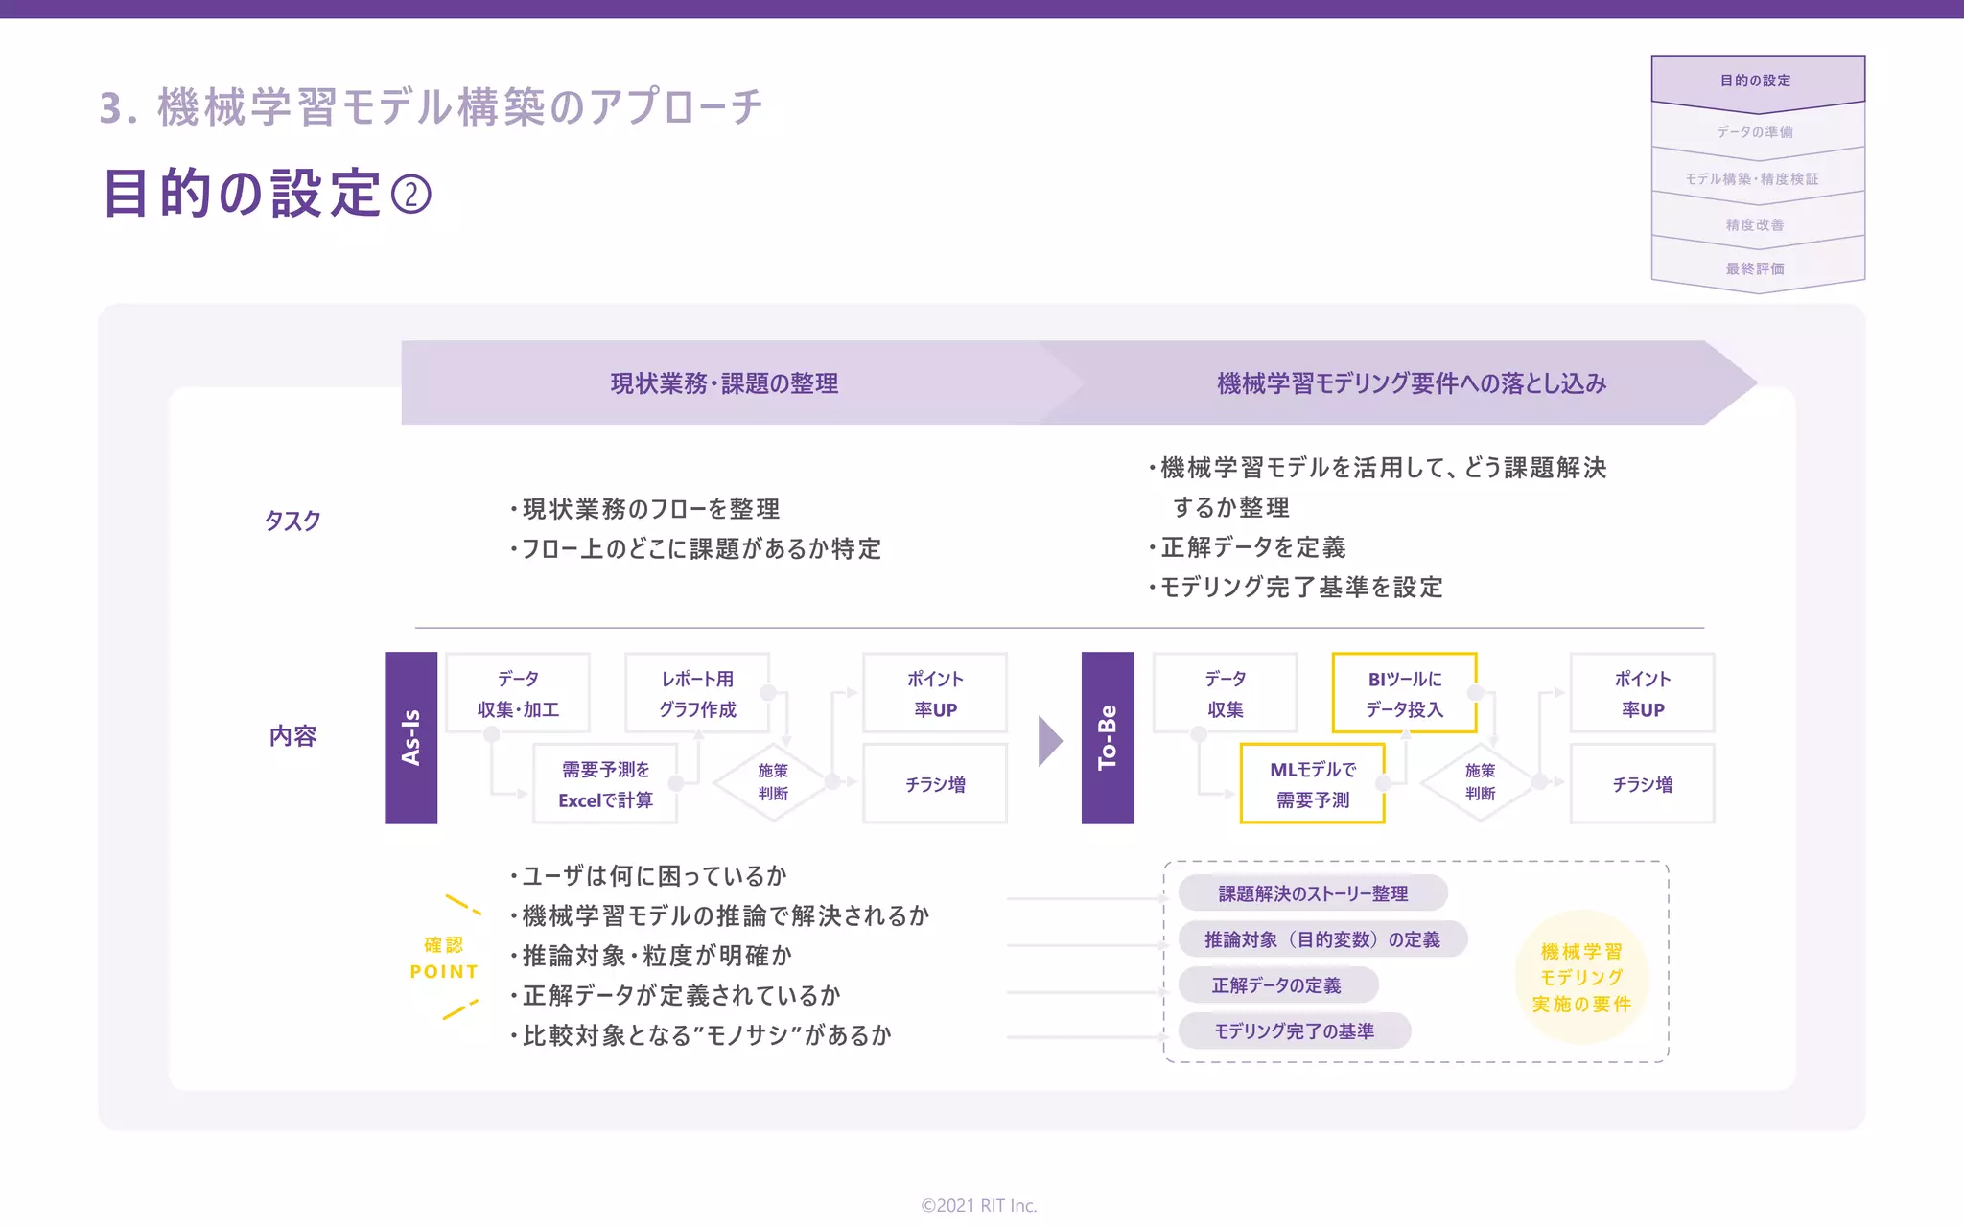Click the slide title 目的の設定②
1964x1227 pixels.
(268, 193)
